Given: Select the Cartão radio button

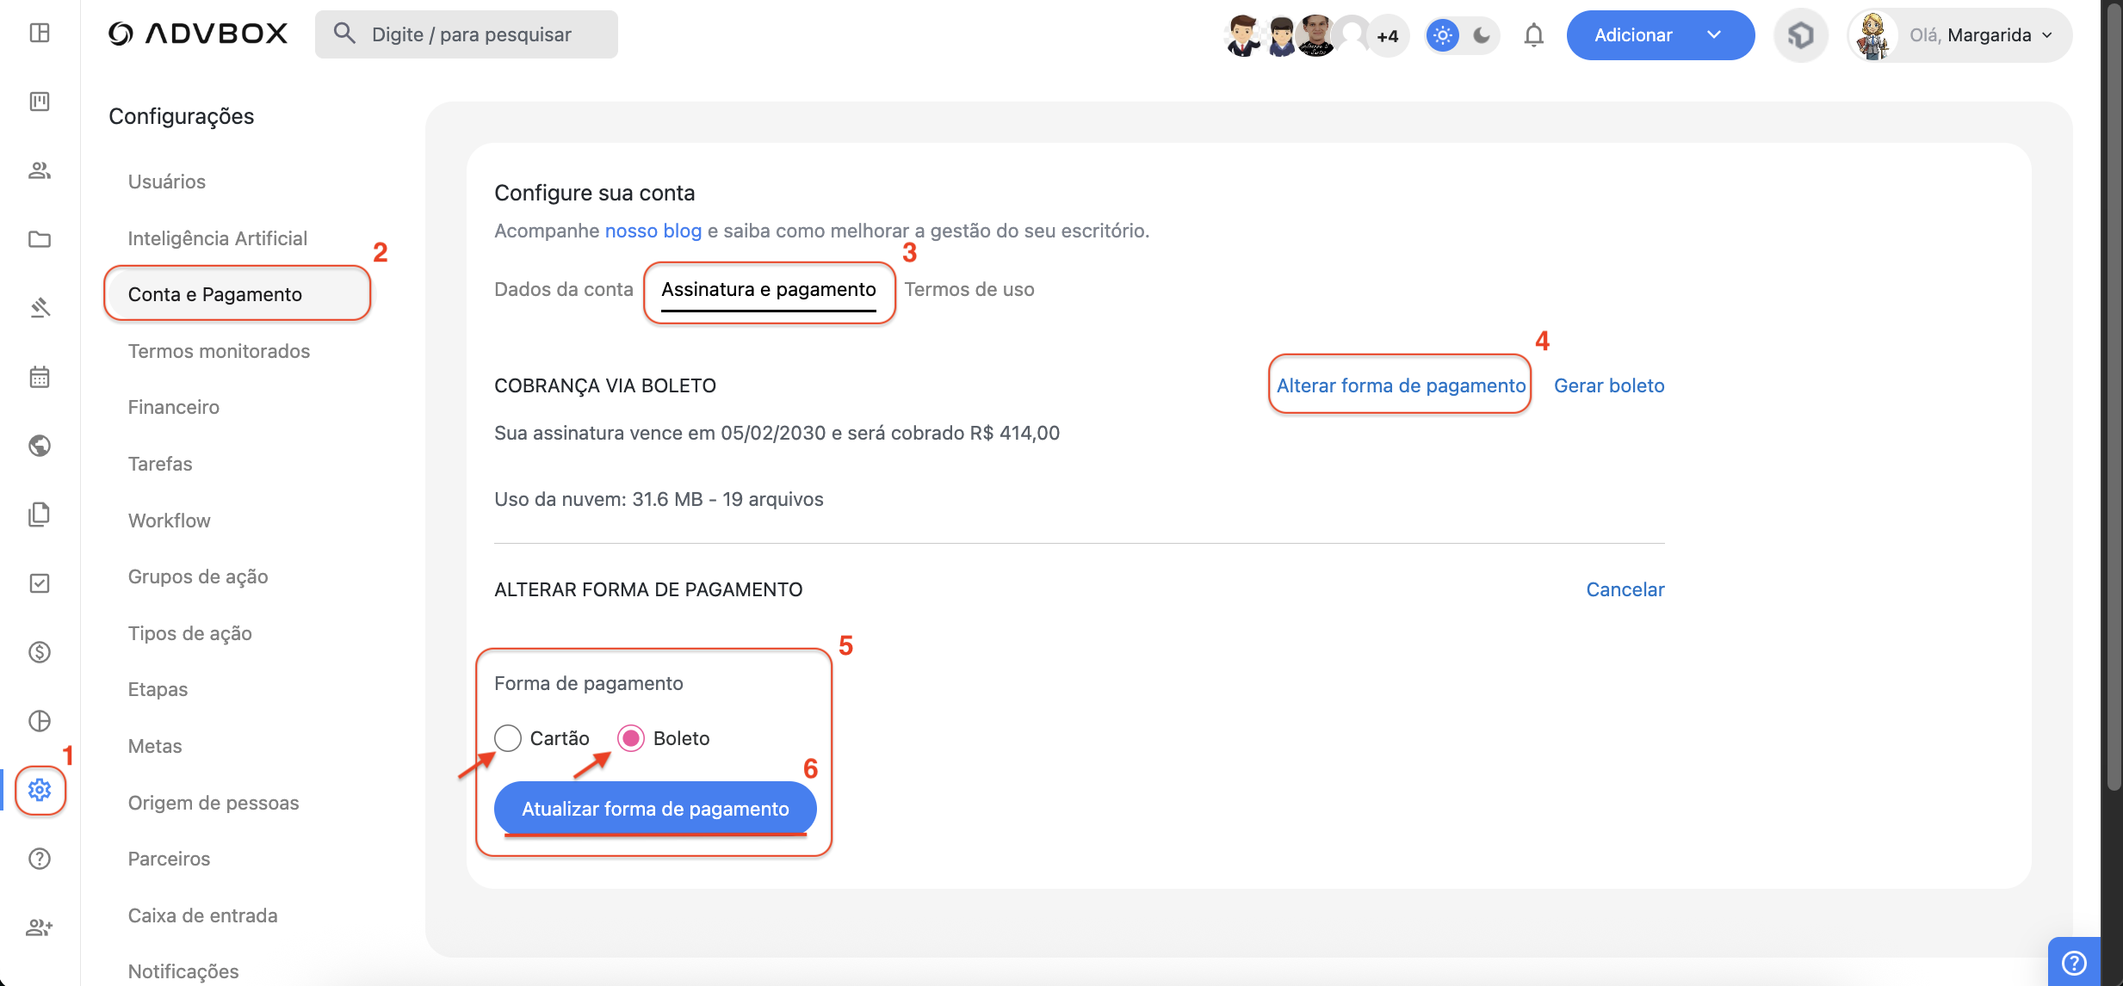Looking at the screenshot, I should coord(508,738).
